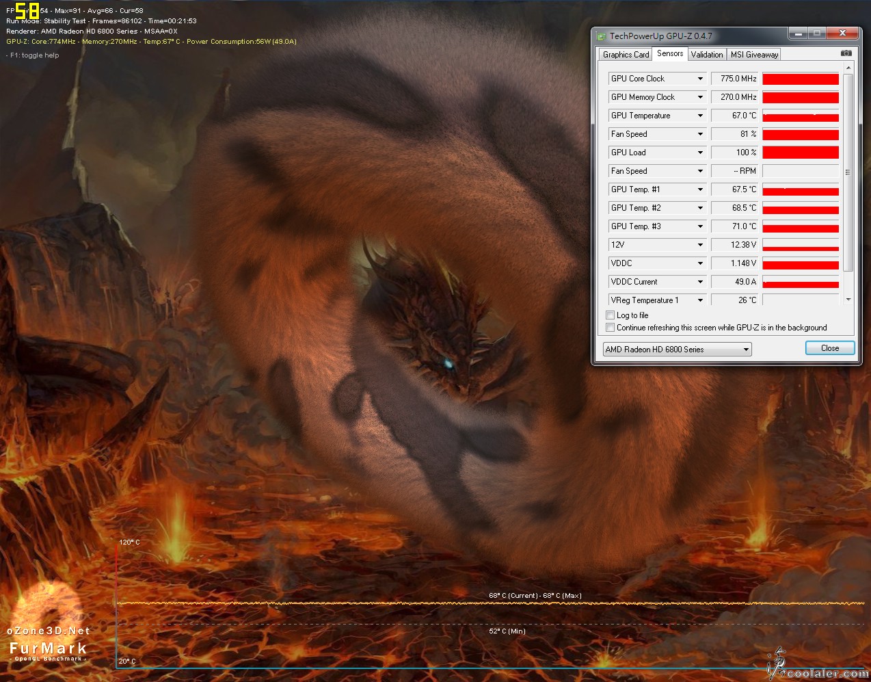This screenshot has height=682, width=871.
Task: Expand the Fan Speed RPM dropdown
Action: 700,171
